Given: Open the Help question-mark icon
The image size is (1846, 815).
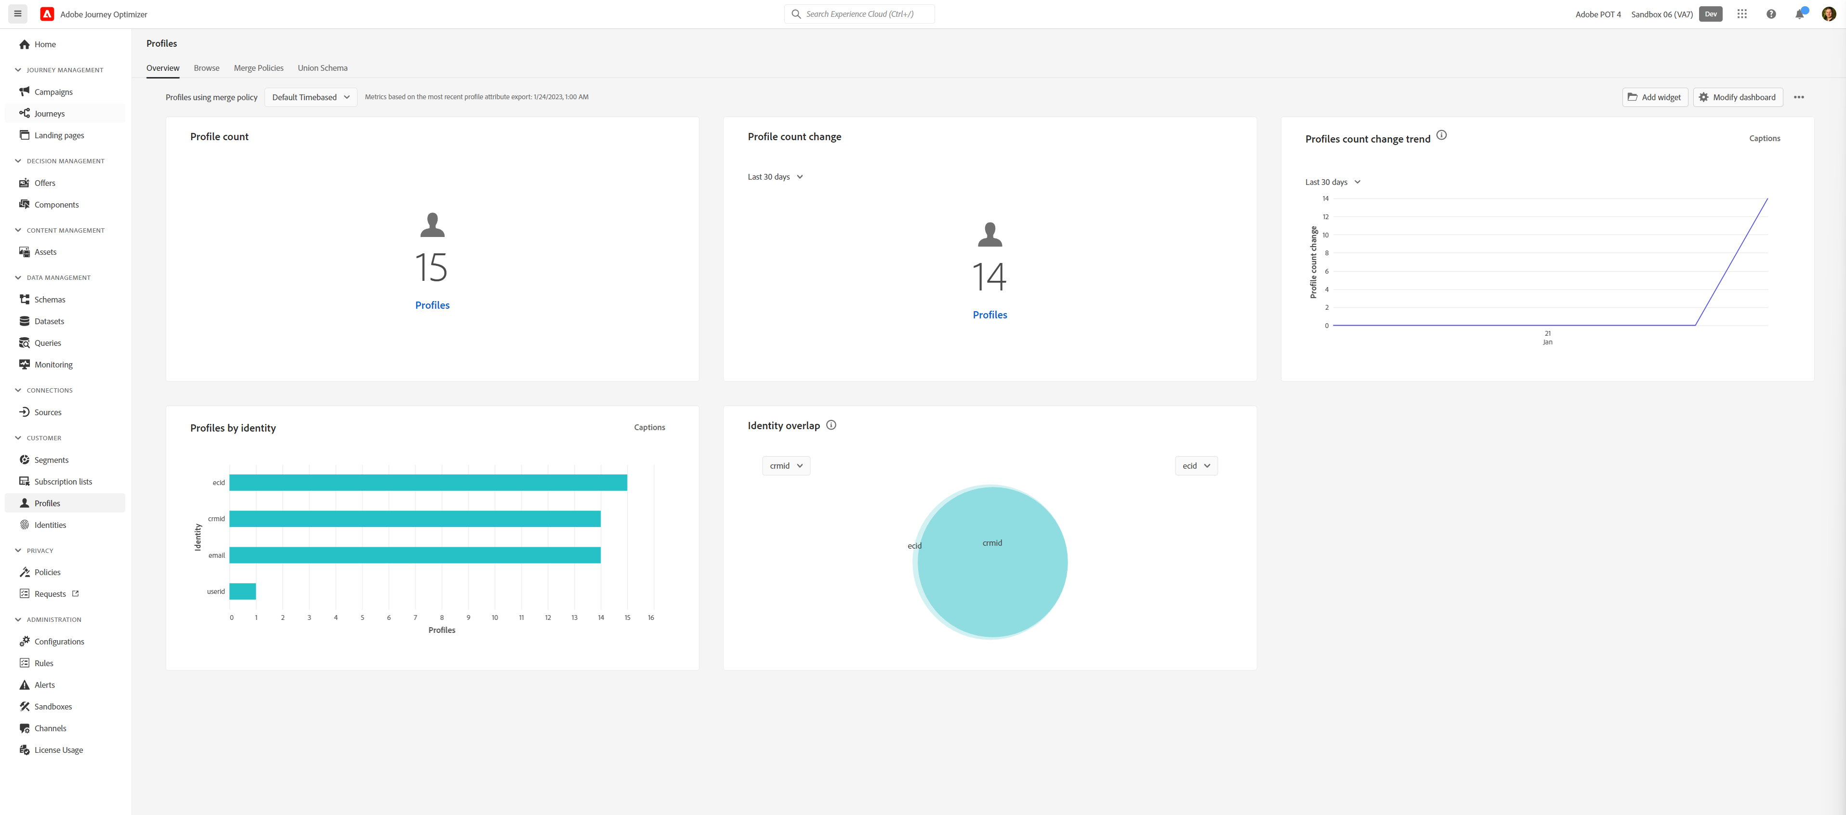Looking at the screenshot, I should pos(1771,14).
